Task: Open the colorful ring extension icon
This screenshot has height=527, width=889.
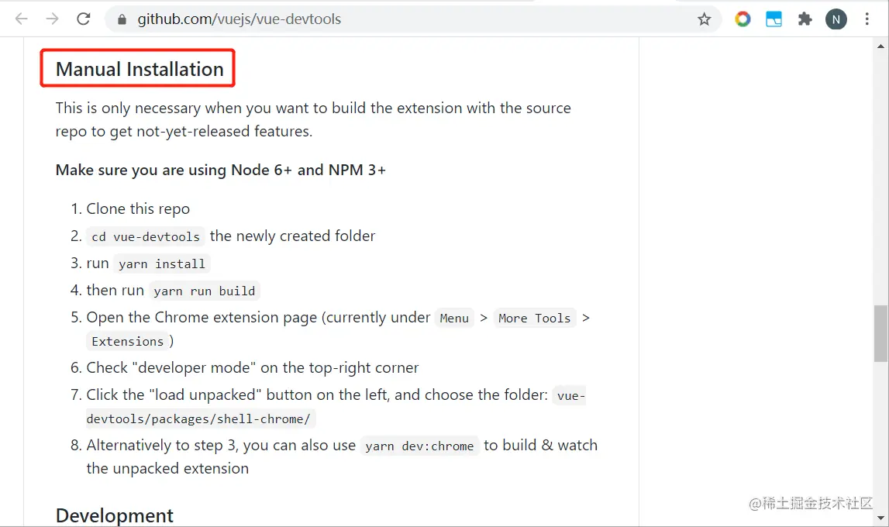Action: [743, 19]
